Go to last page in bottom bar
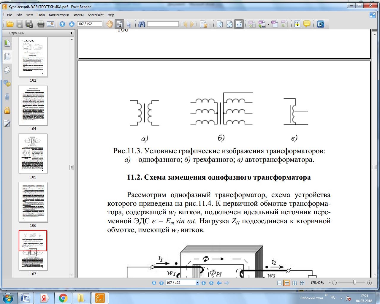Viewport: 380px width, 304px height. pos(211,283)
